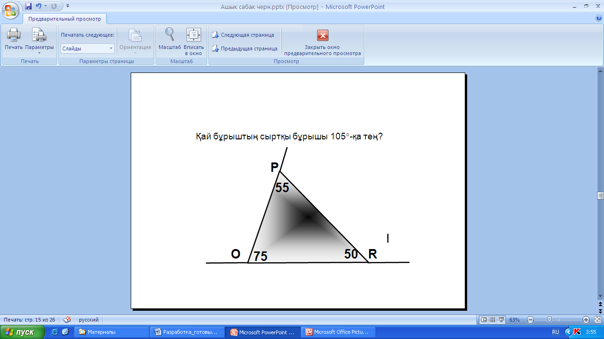Switch to Normal view in status bar

(484, 320)
